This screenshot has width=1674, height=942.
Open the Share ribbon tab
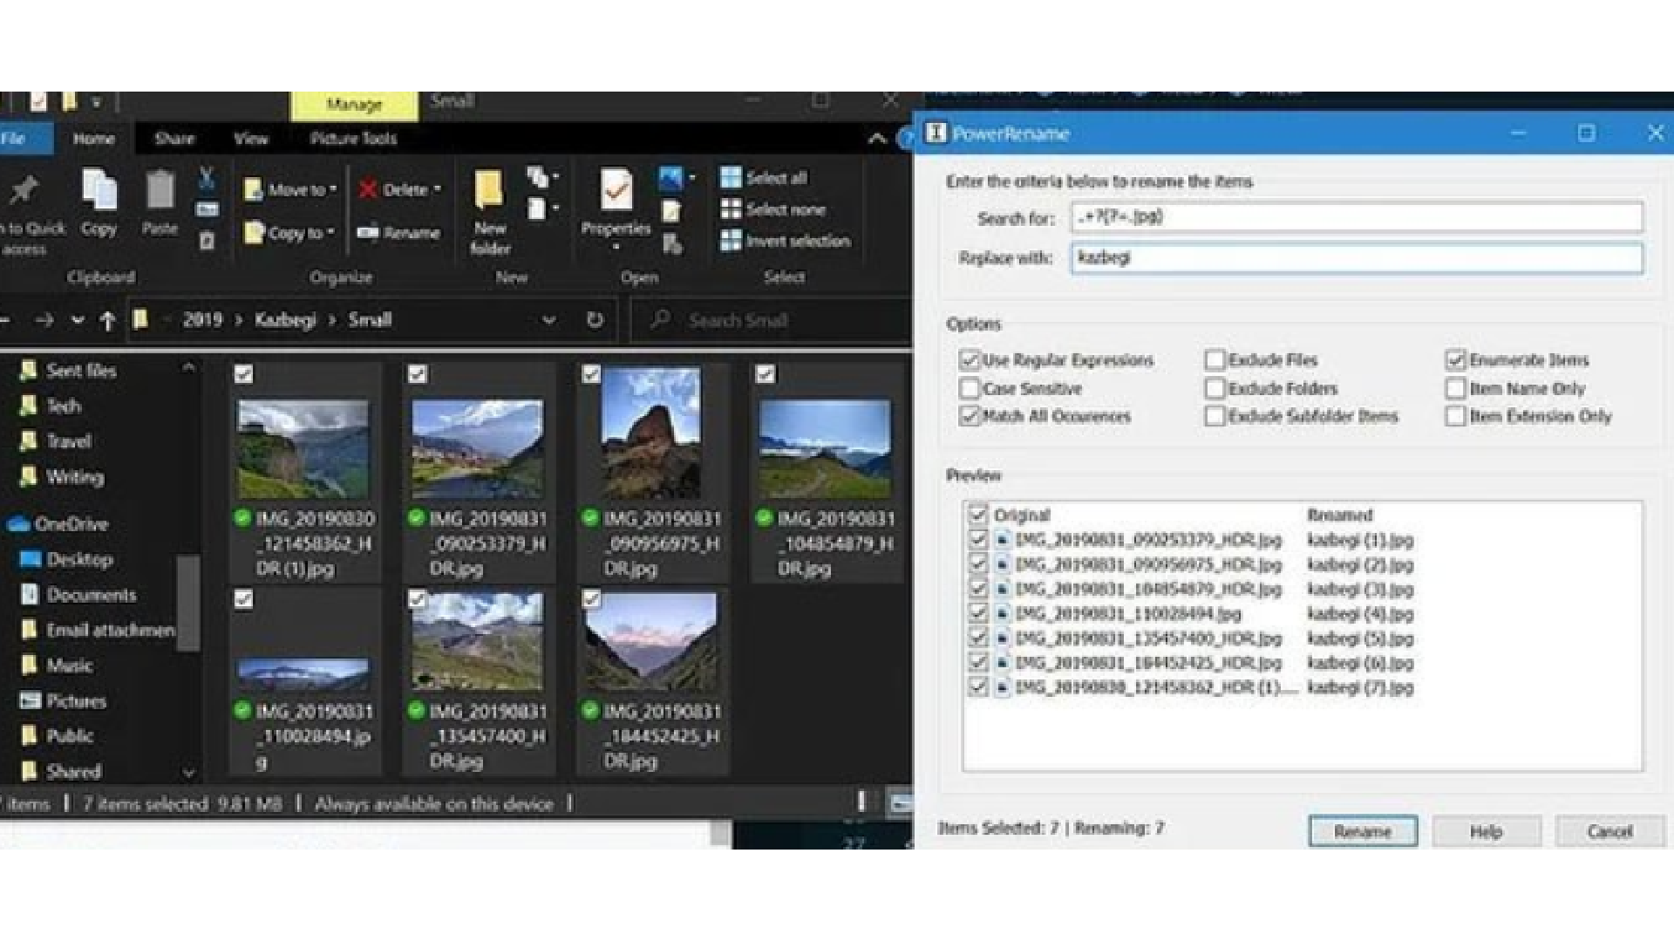(174, 139)
